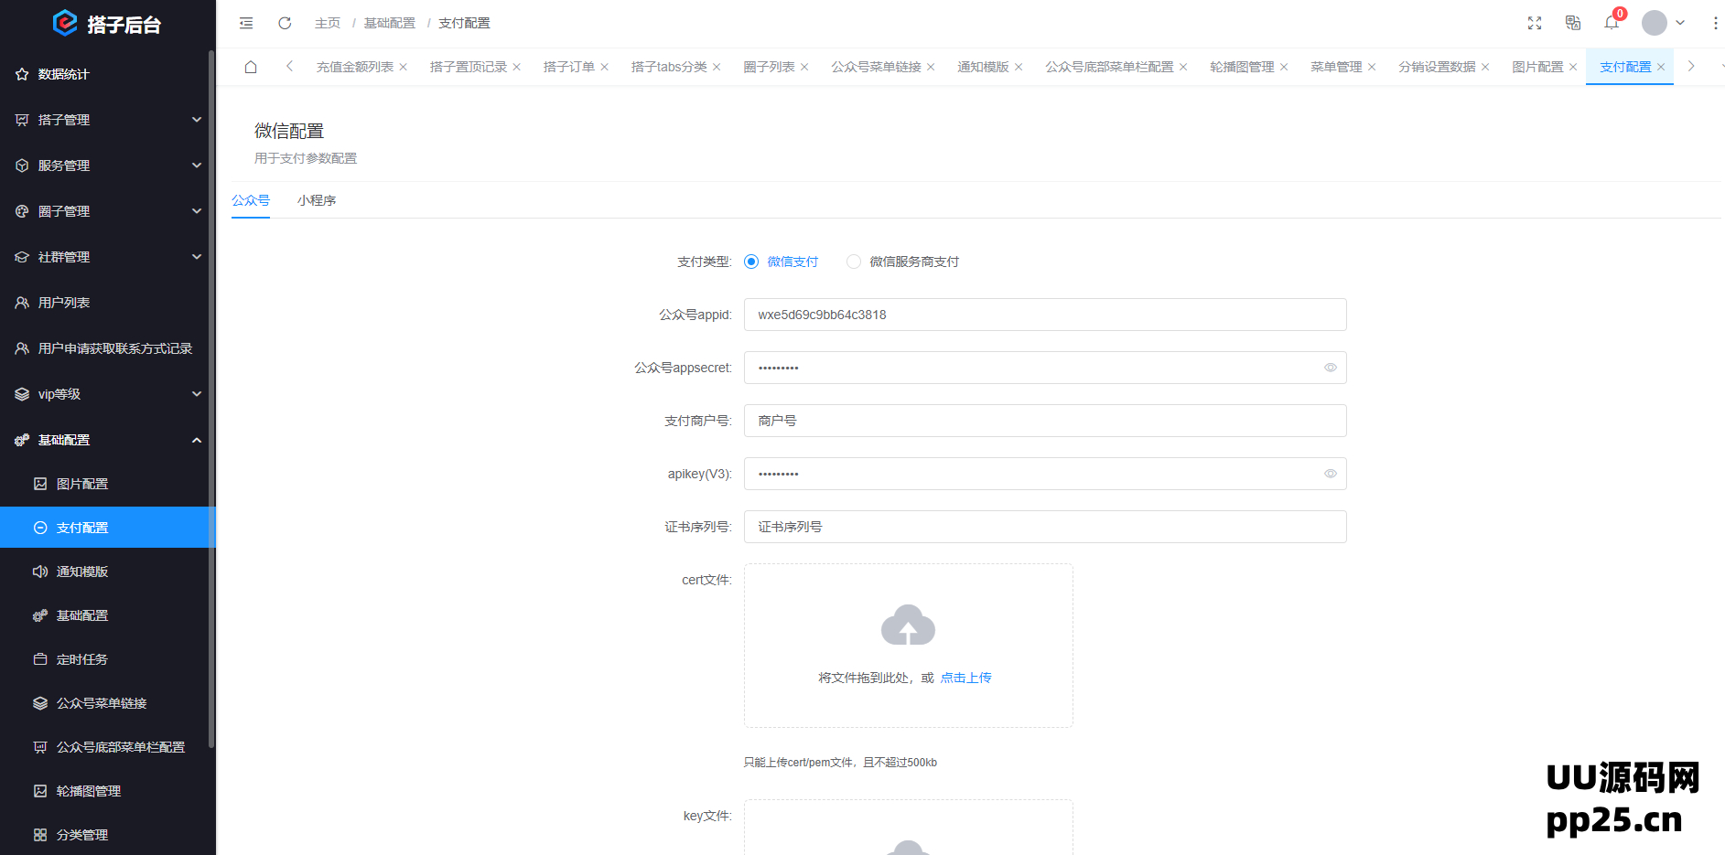
Task: Open notifications by clicking the bell icon
Action: pos(1612,23)
